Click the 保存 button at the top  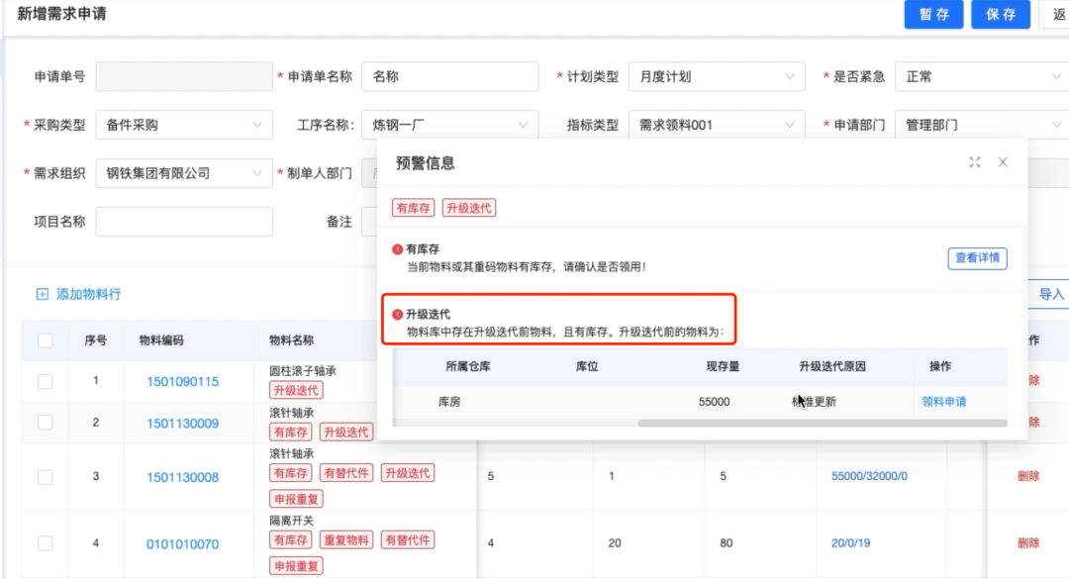click(1001, 15)
